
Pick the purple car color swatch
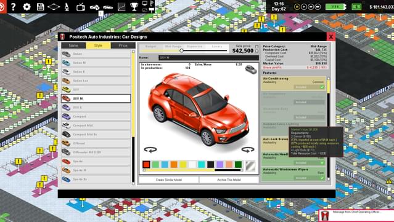tap(220, 164)
